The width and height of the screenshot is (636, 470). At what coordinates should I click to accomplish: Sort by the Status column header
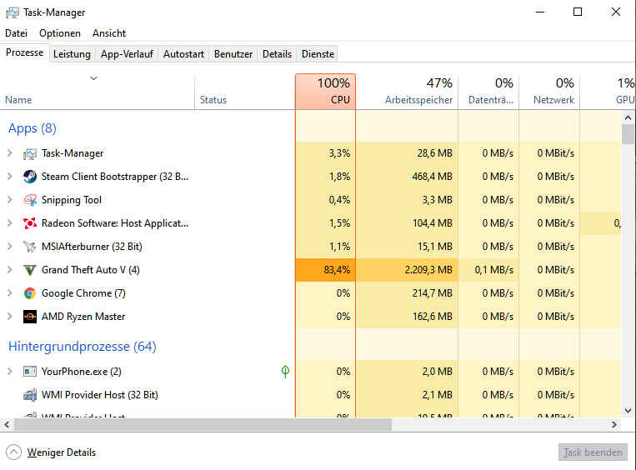244,92
